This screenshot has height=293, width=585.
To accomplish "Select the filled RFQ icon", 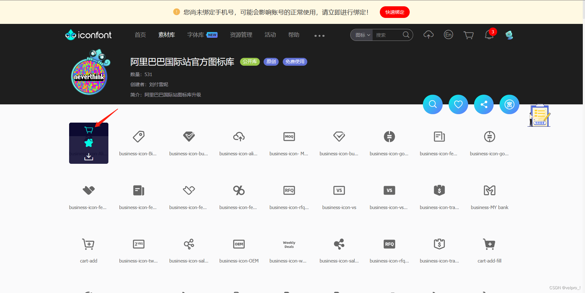I will click(389, 244).
